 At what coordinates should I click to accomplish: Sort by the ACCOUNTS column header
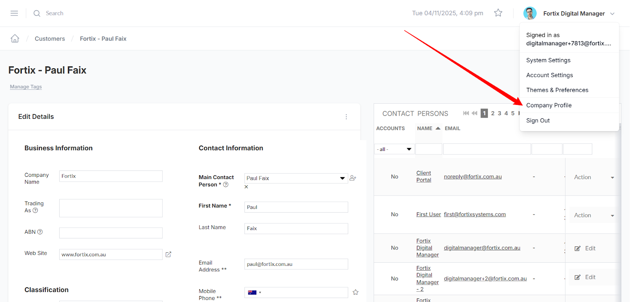(390, 128)
